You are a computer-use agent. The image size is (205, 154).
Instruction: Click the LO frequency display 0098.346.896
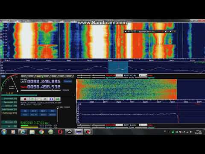(44, 82)
